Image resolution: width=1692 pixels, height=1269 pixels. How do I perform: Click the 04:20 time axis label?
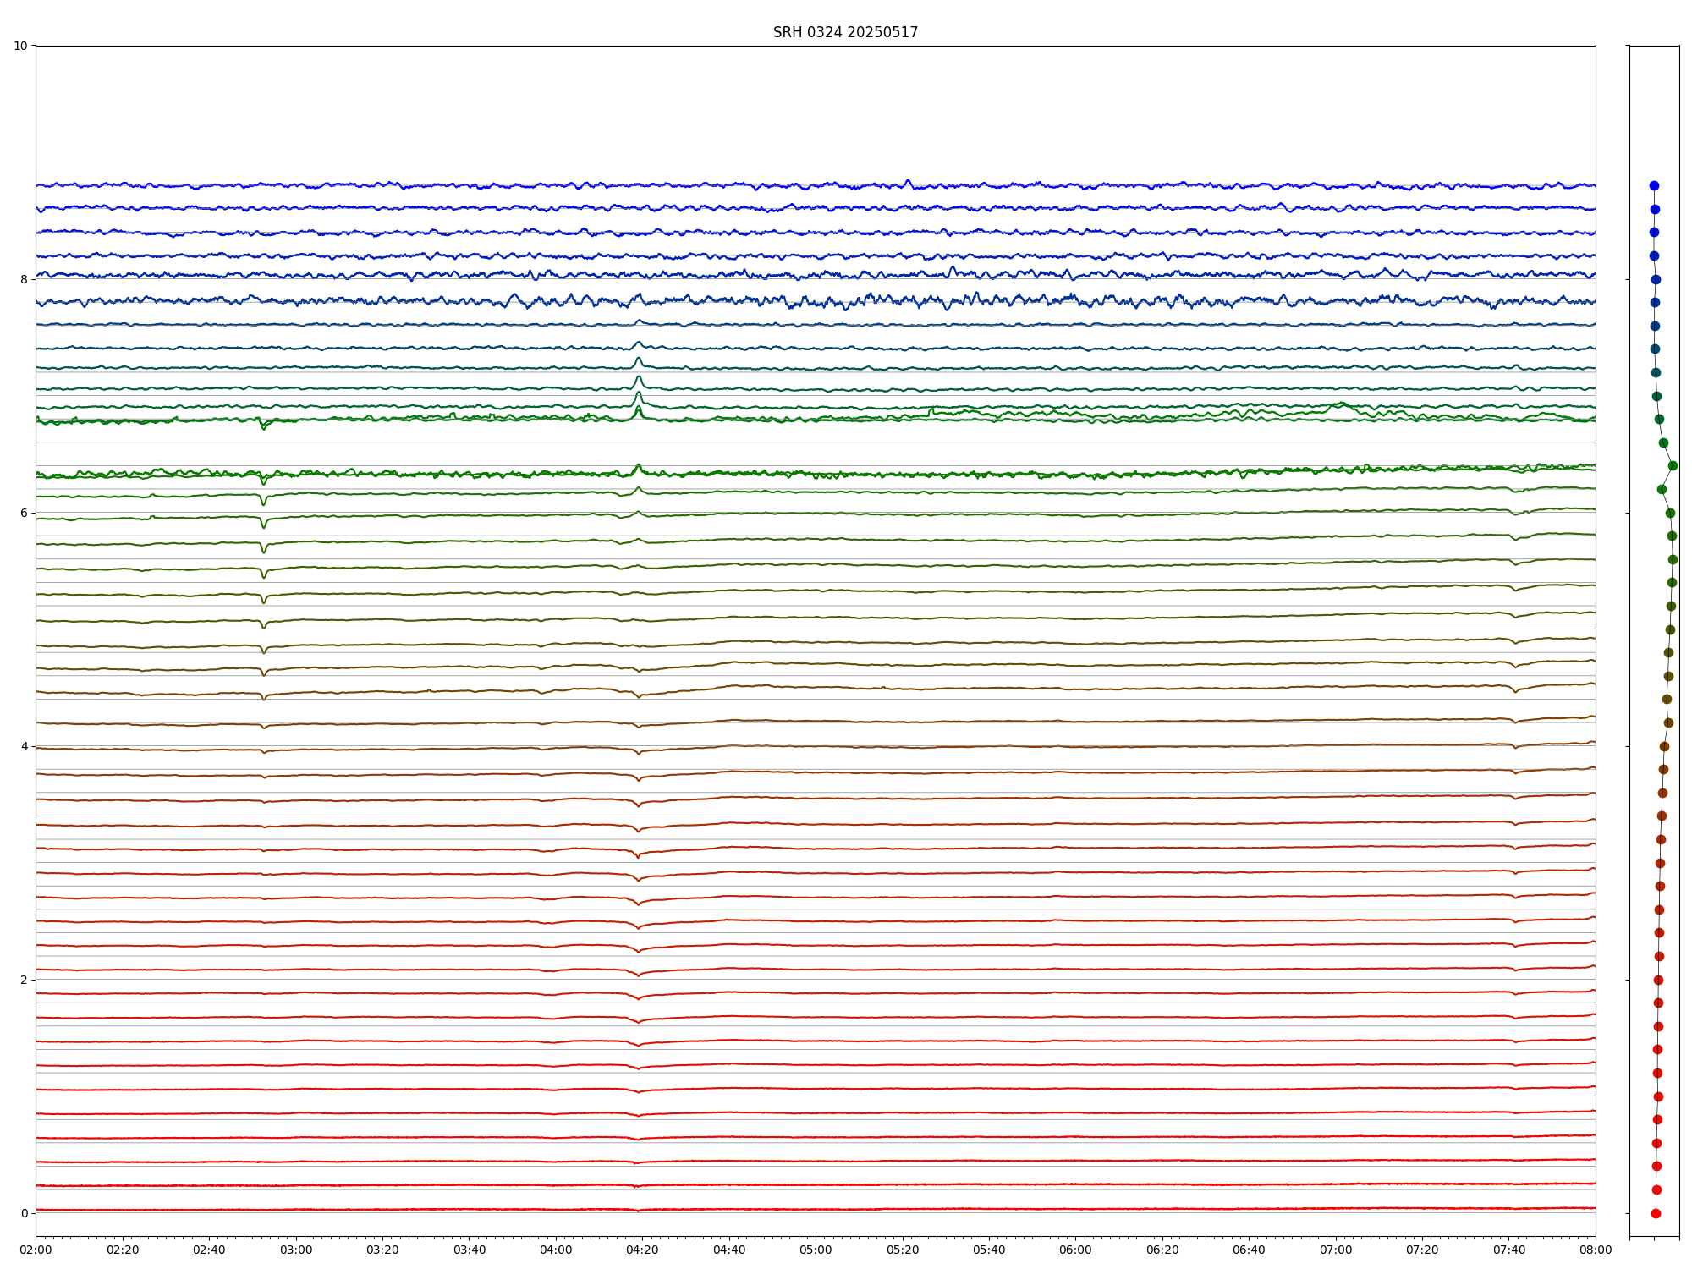click(x=642, y=1250)
